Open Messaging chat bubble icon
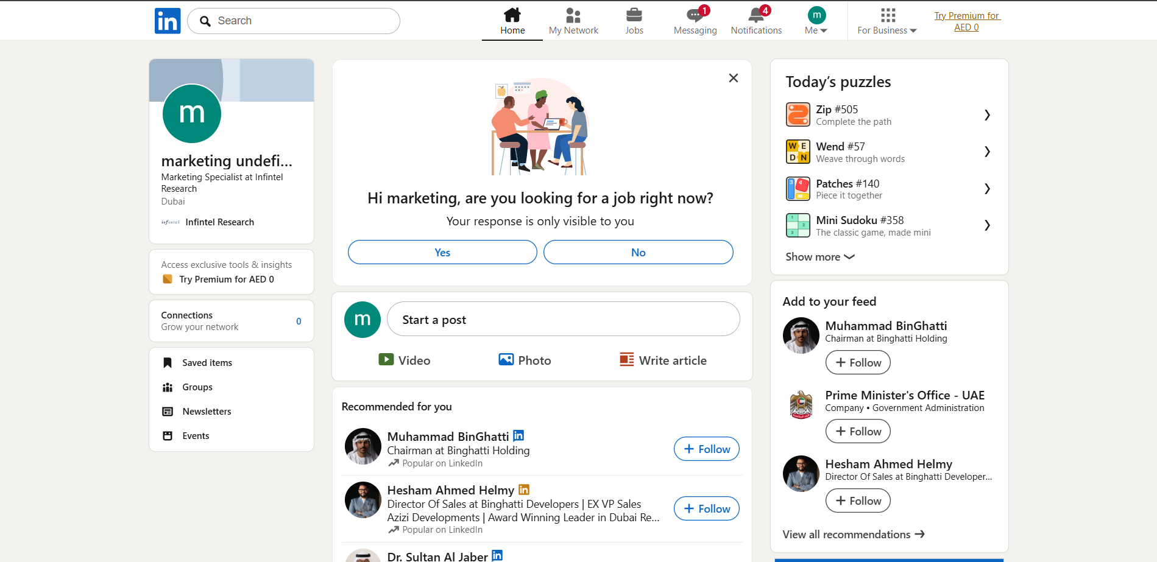 [695, 15]
